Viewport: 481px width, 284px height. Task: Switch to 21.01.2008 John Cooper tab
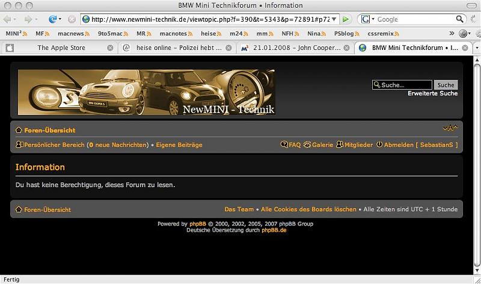coord(292,47)
